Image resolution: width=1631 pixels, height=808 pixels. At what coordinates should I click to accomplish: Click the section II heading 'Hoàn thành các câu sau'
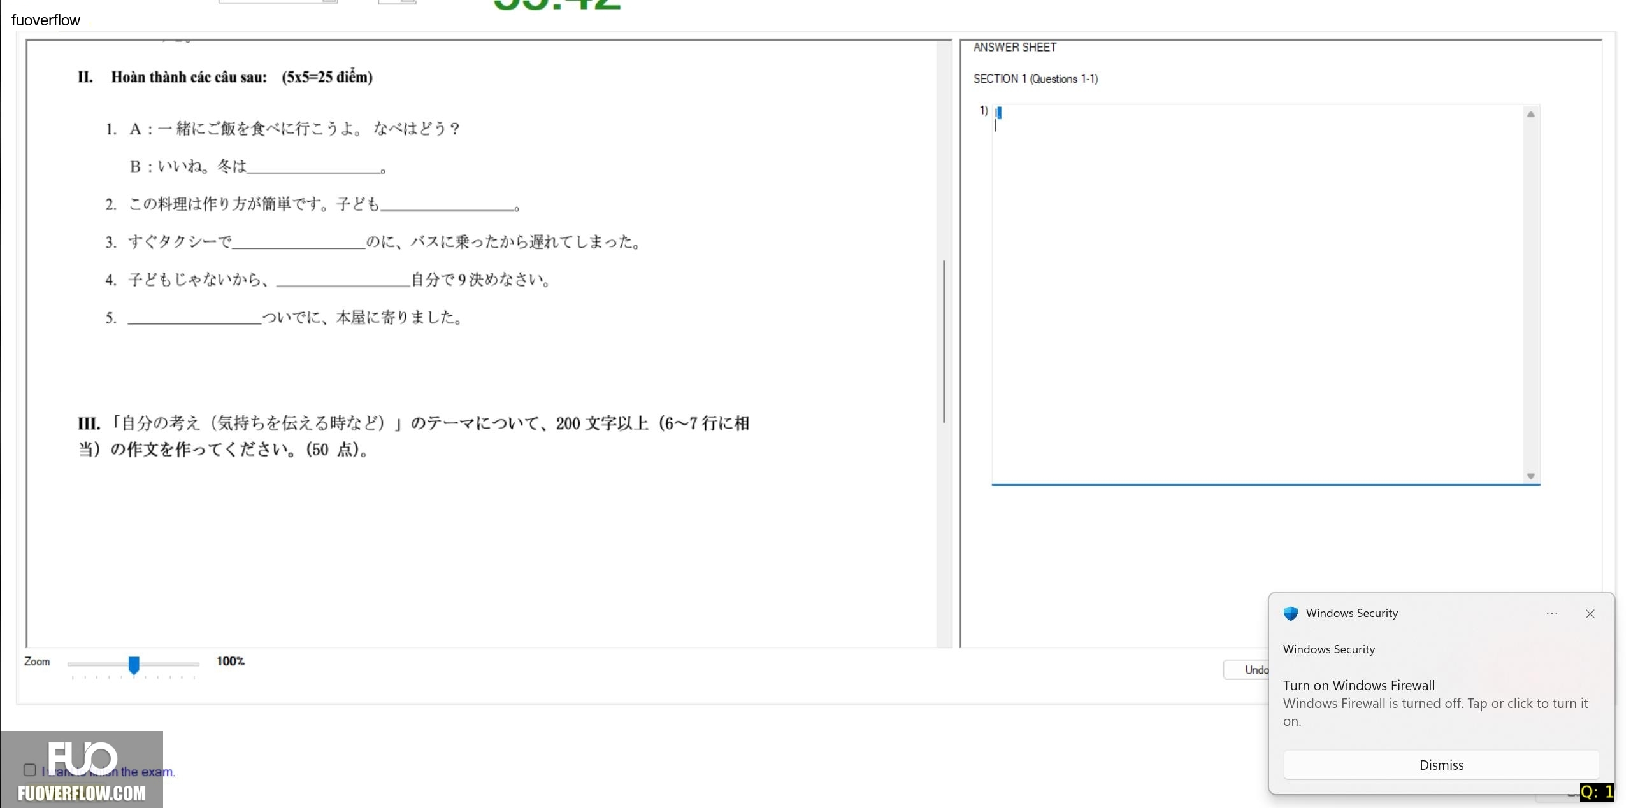[x=225, y=77]
